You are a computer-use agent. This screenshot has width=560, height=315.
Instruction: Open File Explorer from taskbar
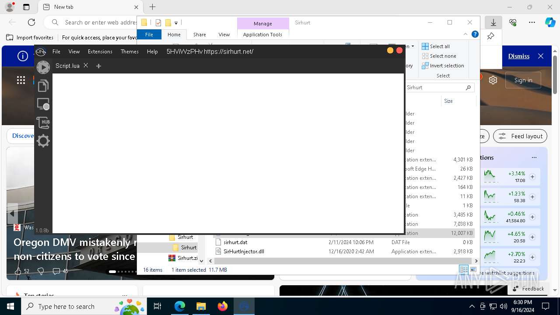(201, 306)
